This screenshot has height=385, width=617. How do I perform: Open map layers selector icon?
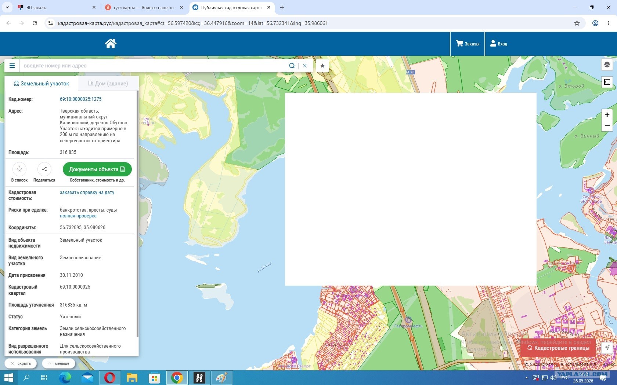coord(607,65)
